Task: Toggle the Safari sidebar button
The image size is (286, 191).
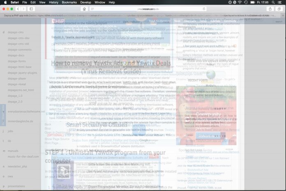Action: 31,9
